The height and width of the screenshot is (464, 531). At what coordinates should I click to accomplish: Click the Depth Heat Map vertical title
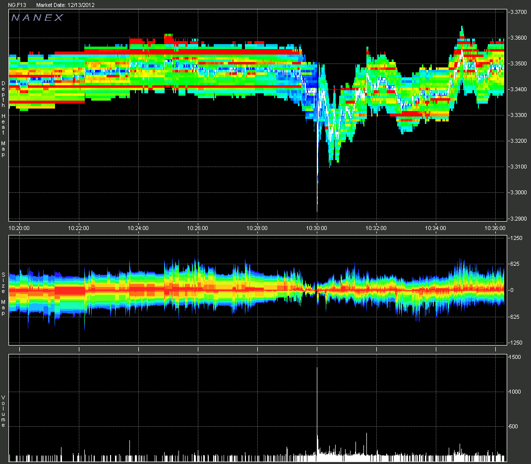pos(3,119)
